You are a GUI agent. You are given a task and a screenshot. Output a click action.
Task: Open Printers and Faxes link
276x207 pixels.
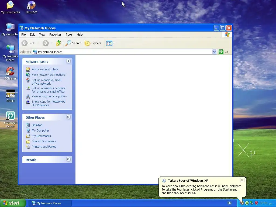coord(44,147)
